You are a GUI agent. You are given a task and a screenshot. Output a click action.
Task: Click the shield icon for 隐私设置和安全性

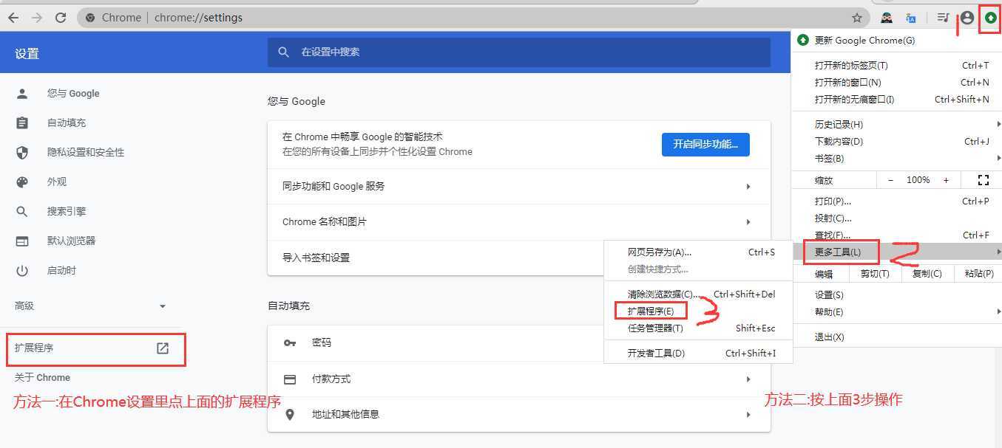22,153
